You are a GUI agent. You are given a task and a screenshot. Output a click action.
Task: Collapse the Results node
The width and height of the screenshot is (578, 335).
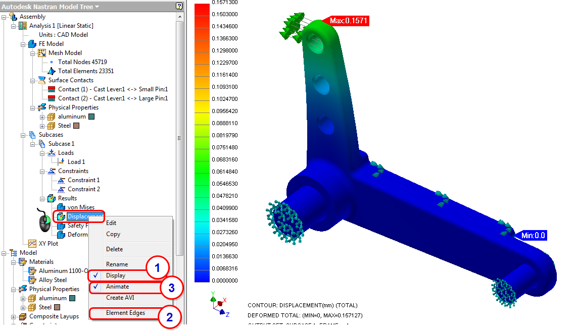coord(42,199)
